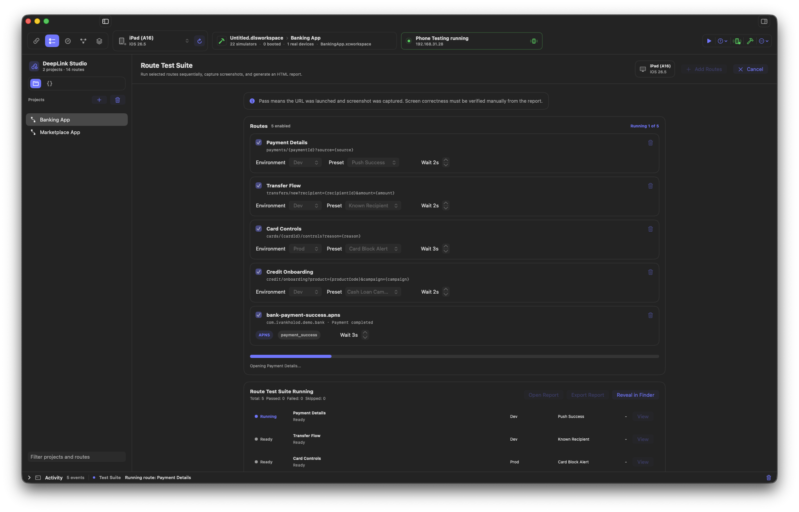This screenshot has width=799, height=512.
Task: Click the Filter projects and routes field
Action: (x=77, y=457)
